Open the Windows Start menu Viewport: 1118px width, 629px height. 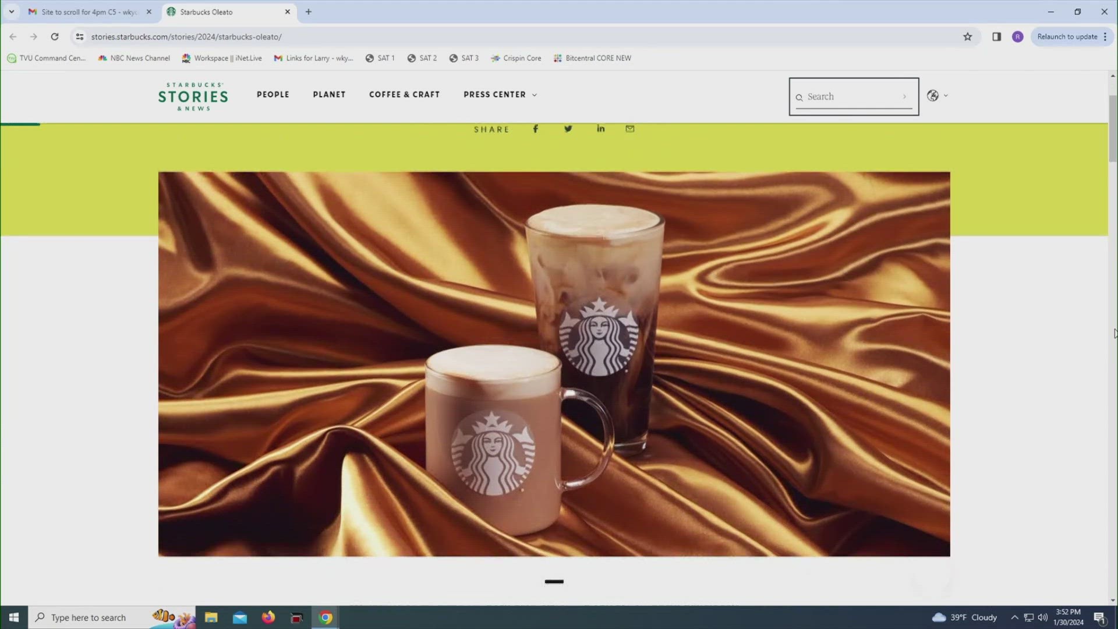point(14,617)
